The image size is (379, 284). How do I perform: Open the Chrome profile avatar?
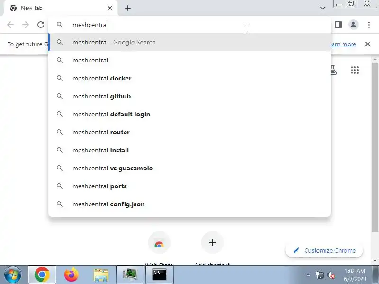pos(353,25)
